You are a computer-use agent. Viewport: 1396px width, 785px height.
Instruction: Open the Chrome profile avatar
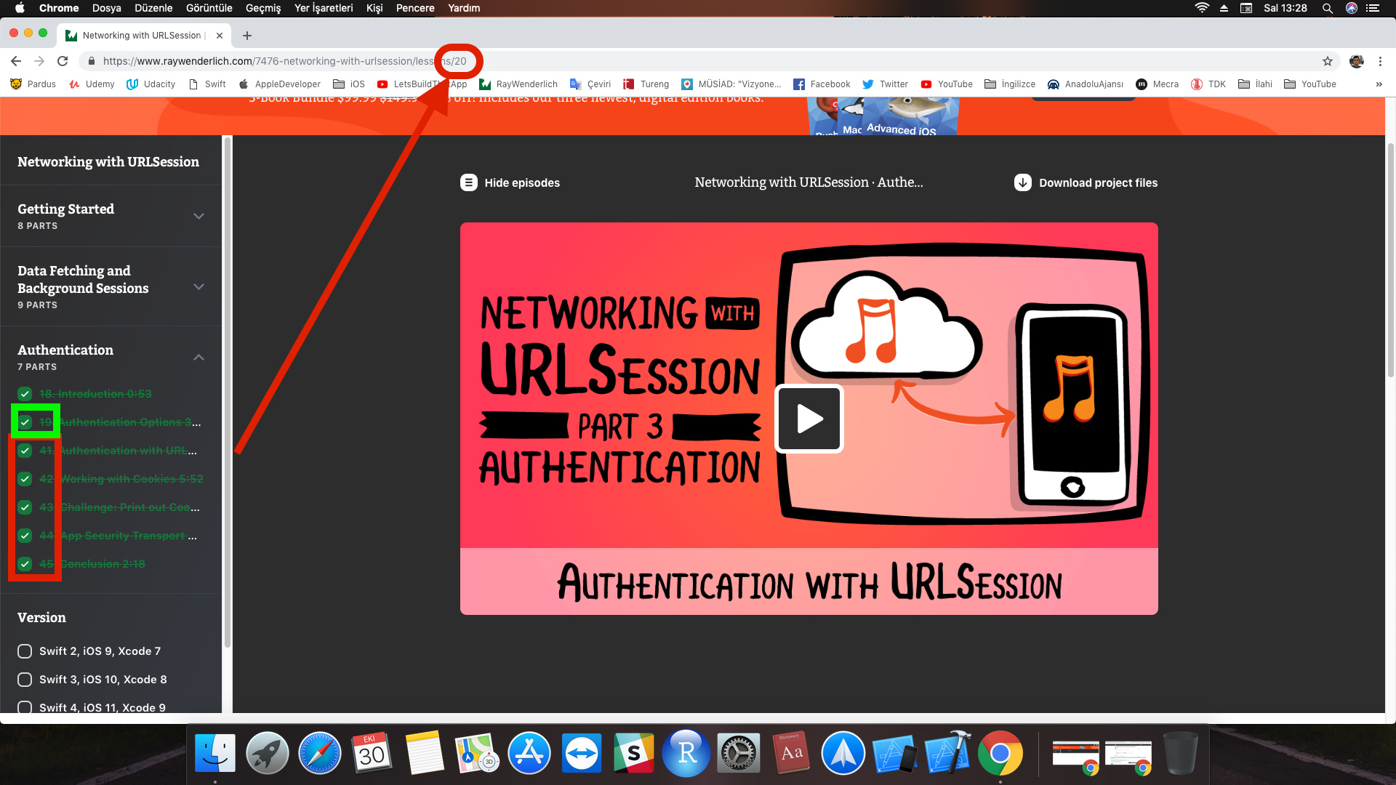[x=1356, y=61]
